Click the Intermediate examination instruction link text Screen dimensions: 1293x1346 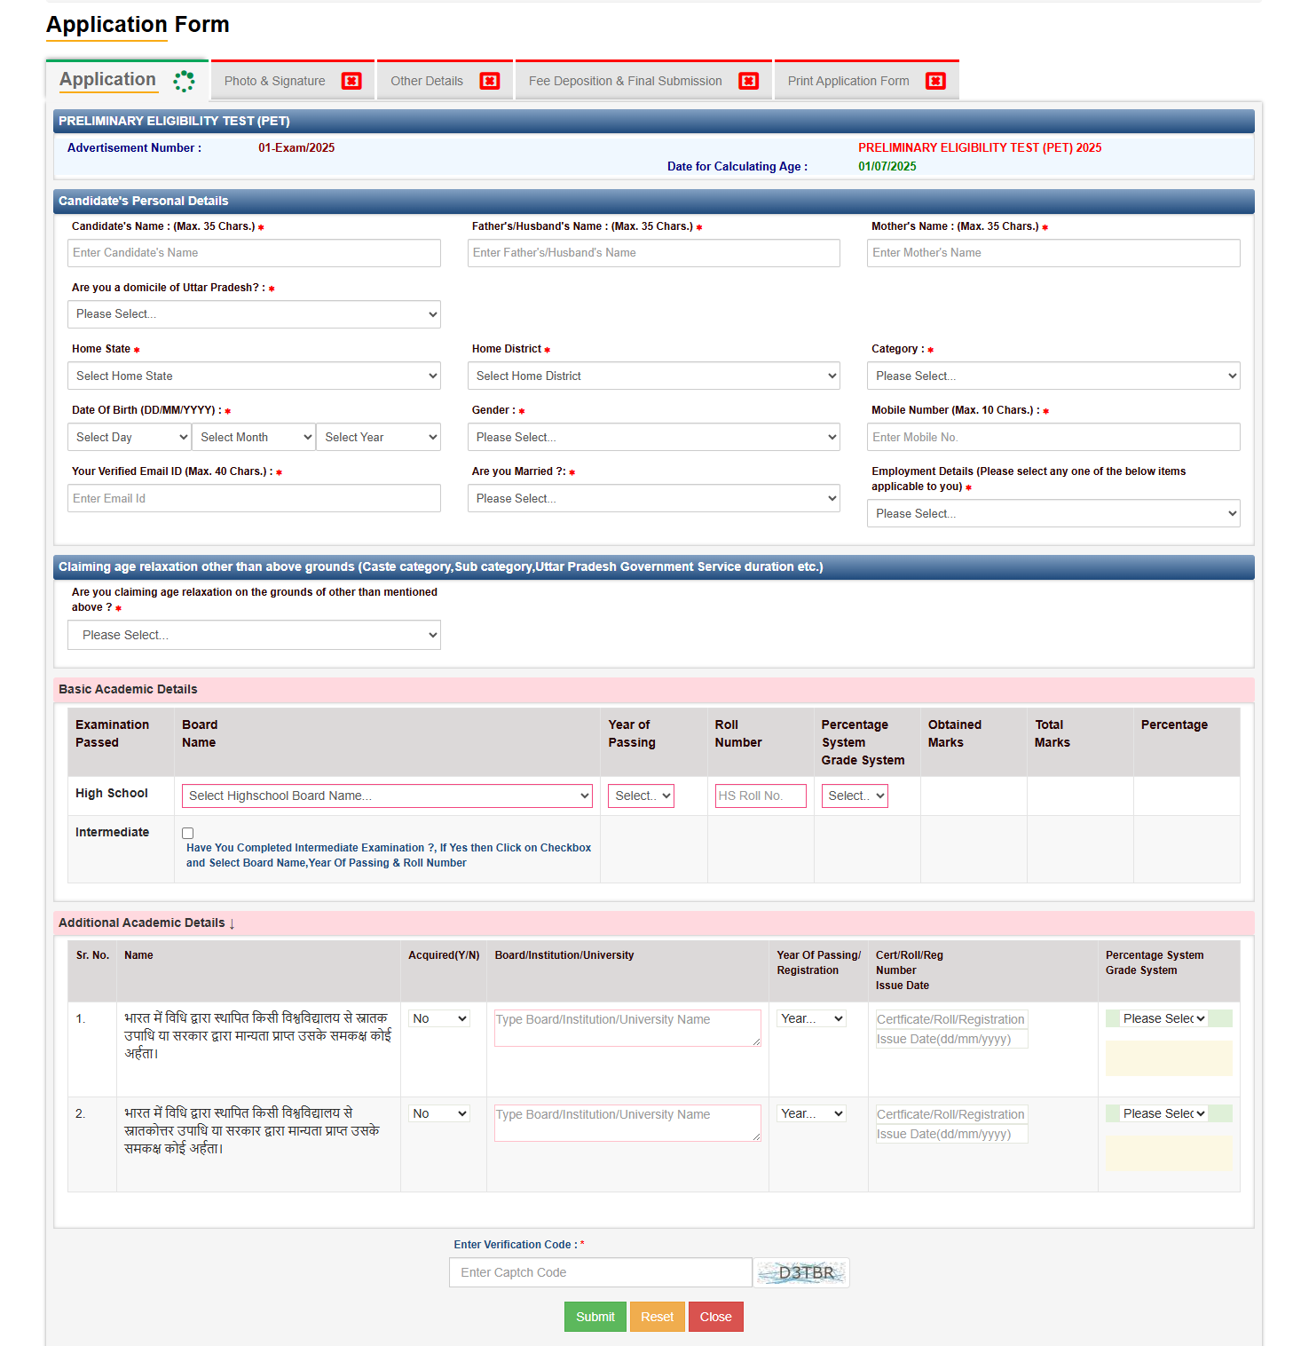point(389,855)
